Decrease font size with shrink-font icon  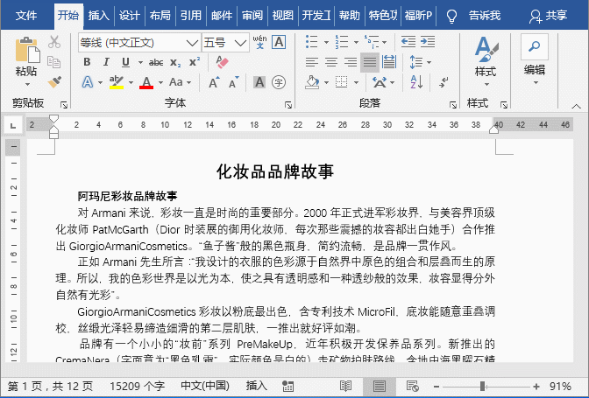tap(234, 82)
